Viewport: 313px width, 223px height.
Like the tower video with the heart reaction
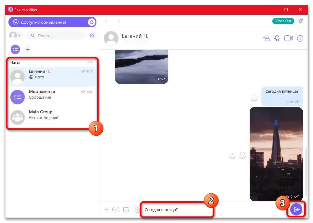coord(243,155)
